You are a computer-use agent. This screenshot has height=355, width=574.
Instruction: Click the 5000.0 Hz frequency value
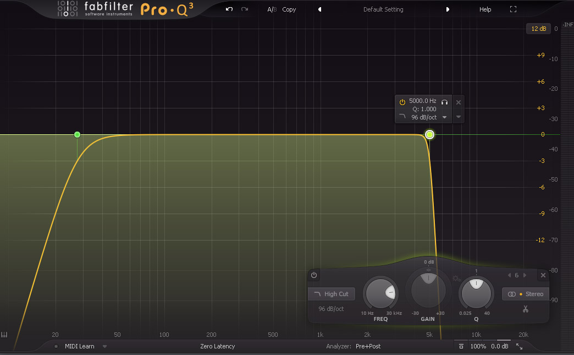[x=422, y=101]
